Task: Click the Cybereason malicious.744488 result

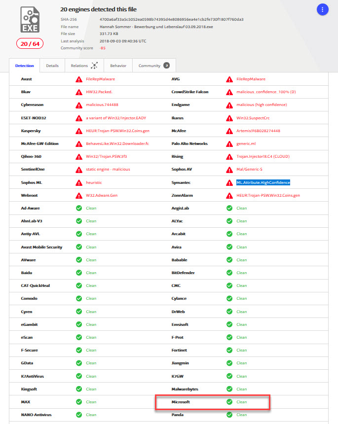Action: 102,105
